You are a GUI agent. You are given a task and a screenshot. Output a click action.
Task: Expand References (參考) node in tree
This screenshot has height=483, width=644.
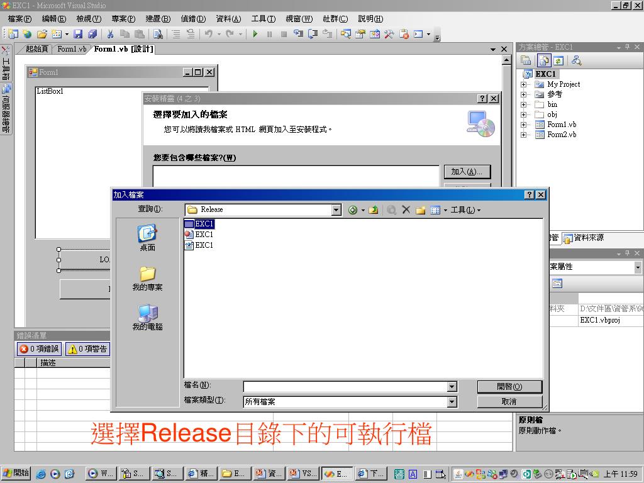tap(523, 94)
